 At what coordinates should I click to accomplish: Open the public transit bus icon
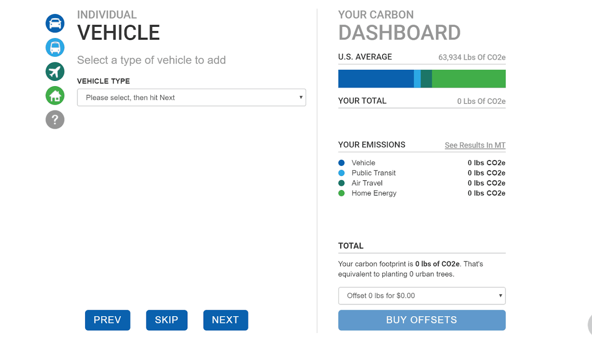point(55,48)
